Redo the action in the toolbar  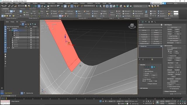[x=6, y=6]
